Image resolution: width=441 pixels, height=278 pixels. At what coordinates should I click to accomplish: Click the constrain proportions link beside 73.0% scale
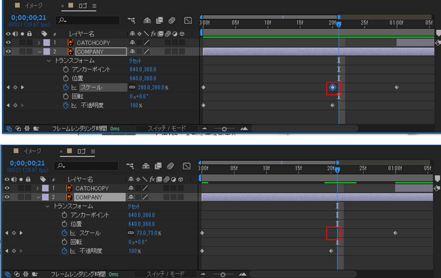130,233
